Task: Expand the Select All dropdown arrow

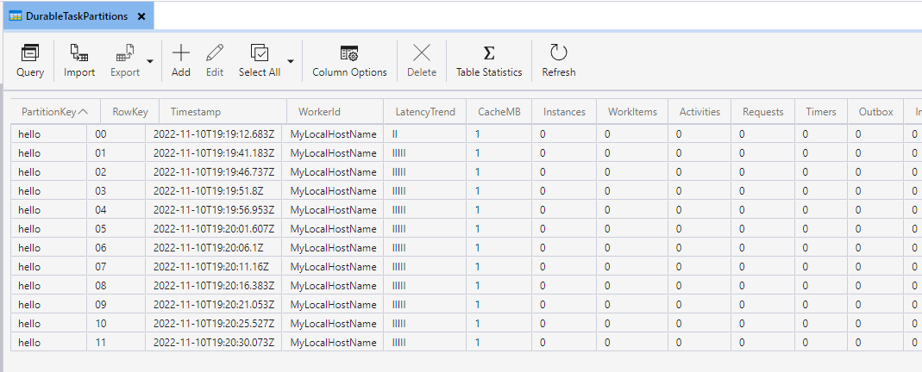Action: pos(291,61)
